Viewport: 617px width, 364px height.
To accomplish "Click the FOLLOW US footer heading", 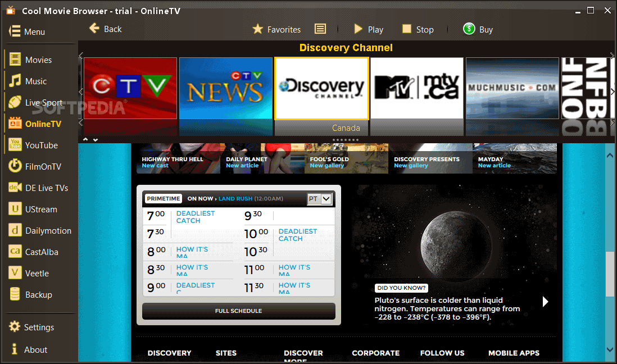I will point(442,353).
